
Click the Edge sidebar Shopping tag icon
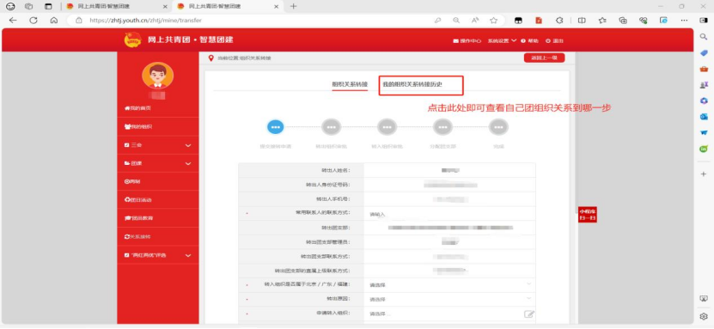[704, 52]
